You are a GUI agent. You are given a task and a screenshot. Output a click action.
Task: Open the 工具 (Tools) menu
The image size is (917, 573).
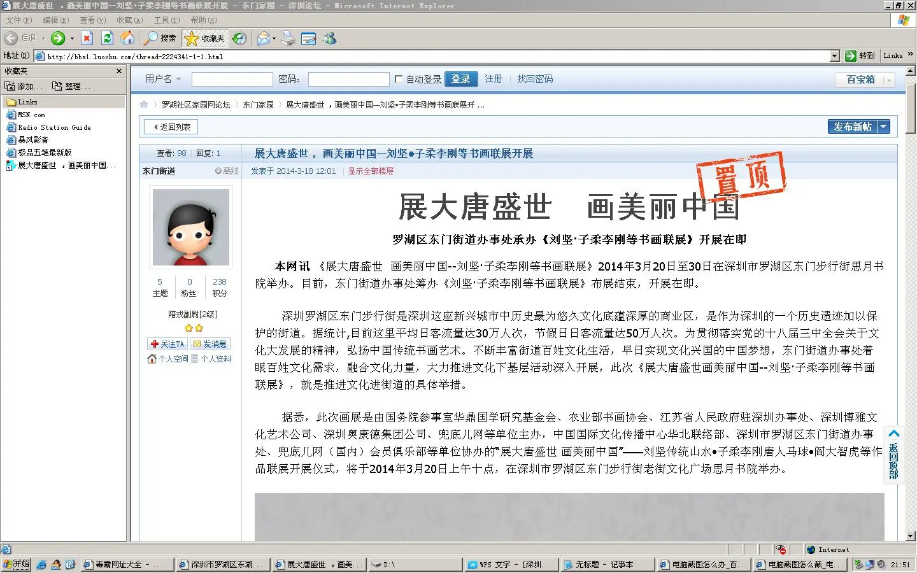(x=166, y=20)
